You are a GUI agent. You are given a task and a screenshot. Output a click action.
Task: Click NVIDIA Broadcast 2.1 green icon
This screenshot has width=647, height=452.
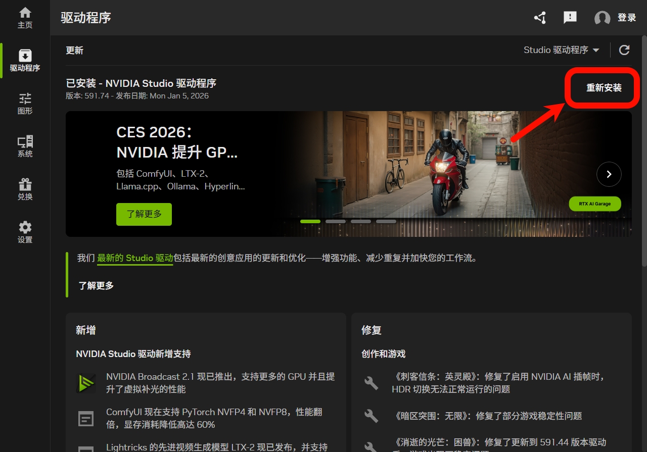point(86,383)
